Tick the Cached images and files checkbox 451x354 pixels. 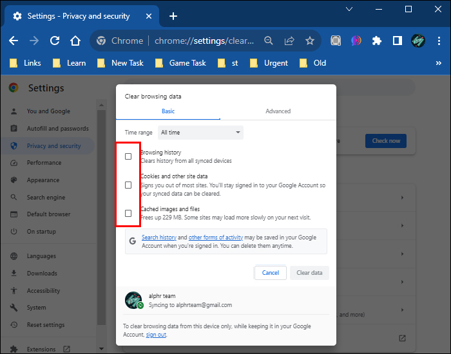[128, 213]
